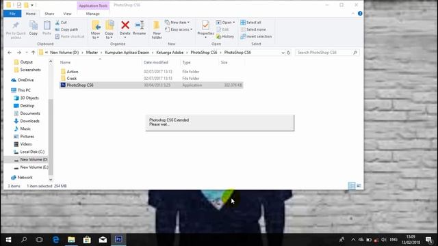Open the Properties icon

tap(205, 25)
